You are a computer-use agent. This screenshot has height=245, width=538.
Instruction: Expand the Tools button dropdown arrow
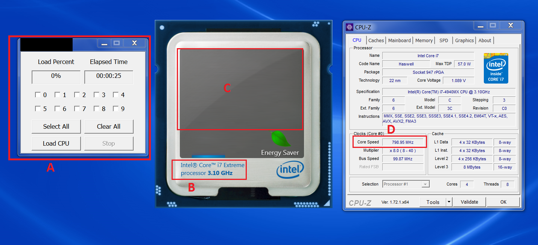(448, 202)
